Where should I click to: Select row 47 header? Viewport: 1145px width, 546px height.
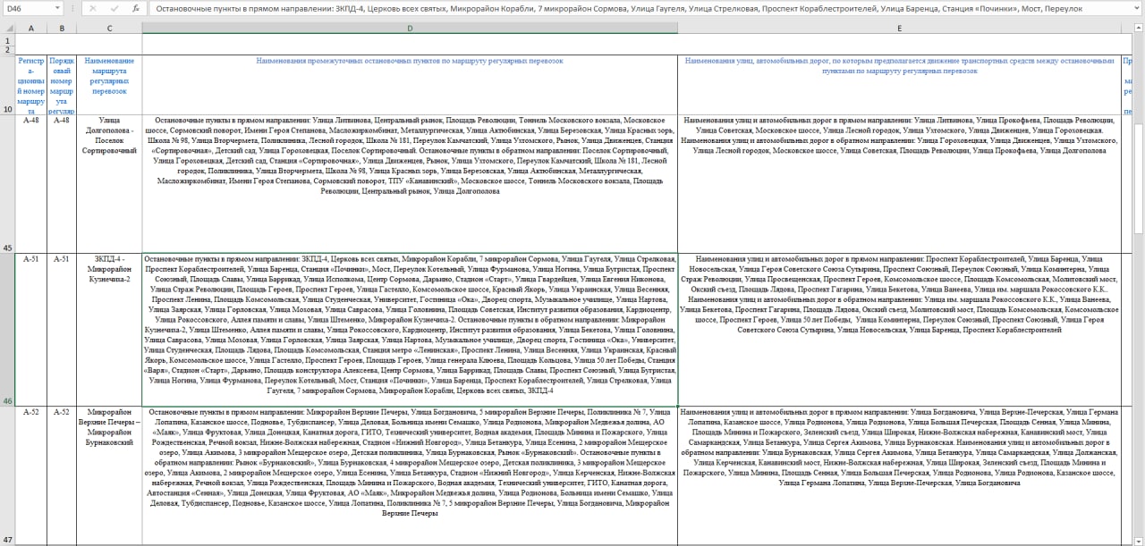point(7,475)
